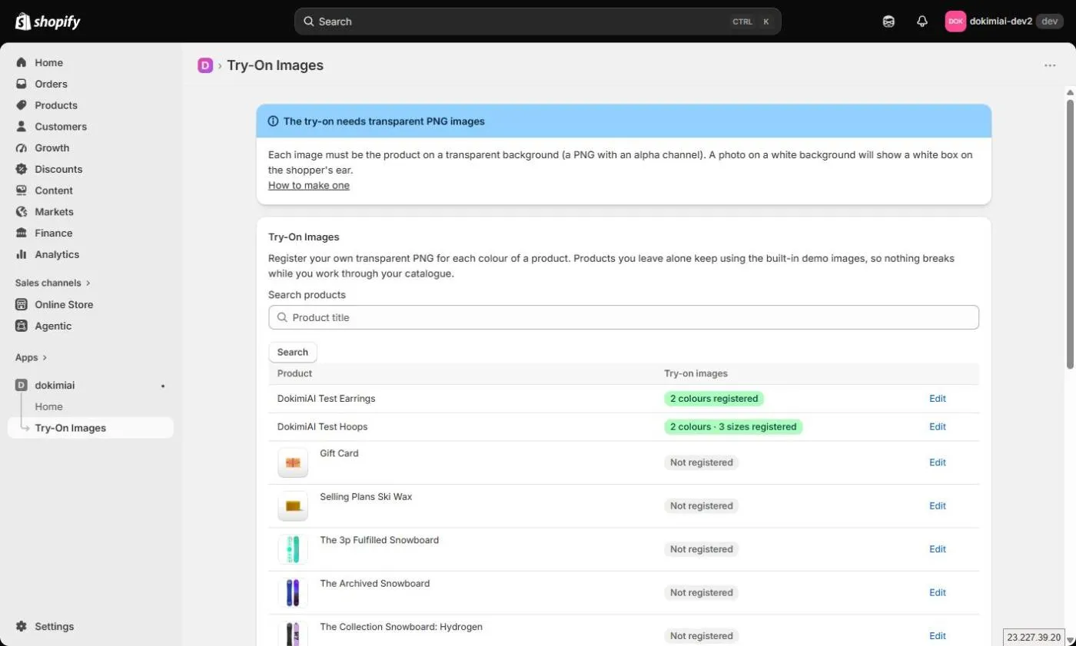Click the Shopify logo
The width and height of the screenshot is (1076, 646).
48,22
